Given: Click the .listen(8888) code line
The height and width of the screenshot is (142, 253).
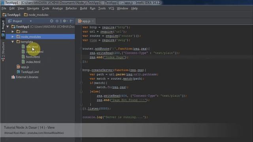Looking at the screenshot, I should (96, 109).
